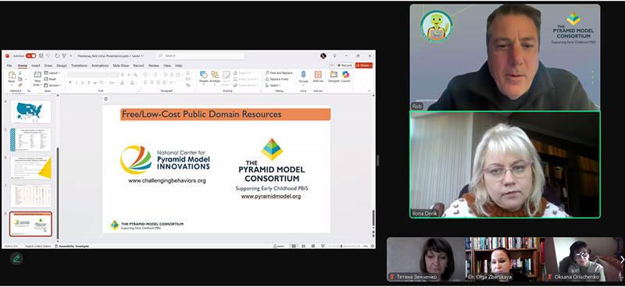Open the Transitions ribbon tab
This screenshot has width=625, height=287.
[80, 66]
